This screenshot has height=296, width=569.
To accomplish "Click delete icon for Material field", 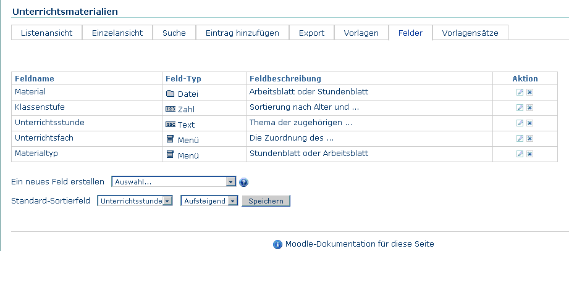I will [529, 92].
